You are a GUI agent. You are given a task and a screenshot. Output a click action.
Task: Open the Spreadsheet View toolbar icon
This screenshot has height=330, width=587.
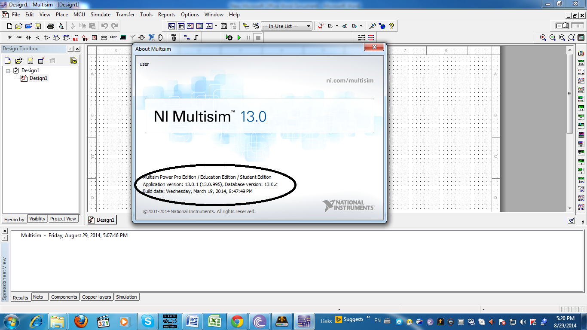point(181,26)
